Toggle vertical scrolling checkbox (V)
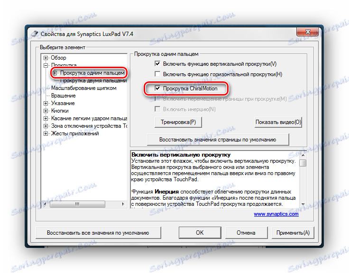This screenshot has height=273, width=349. pyautogui.click(x=157, y=64)
